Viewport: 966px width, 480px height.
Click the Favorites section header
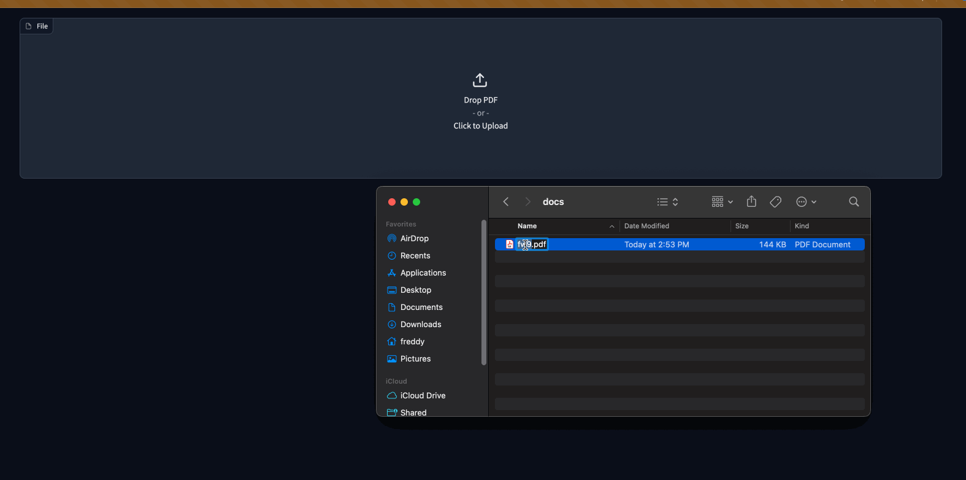(401, 224)
